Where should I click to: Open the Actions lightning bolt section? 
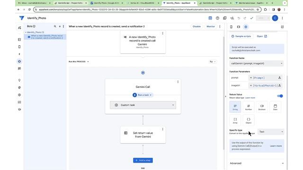(x=19, y=54)
